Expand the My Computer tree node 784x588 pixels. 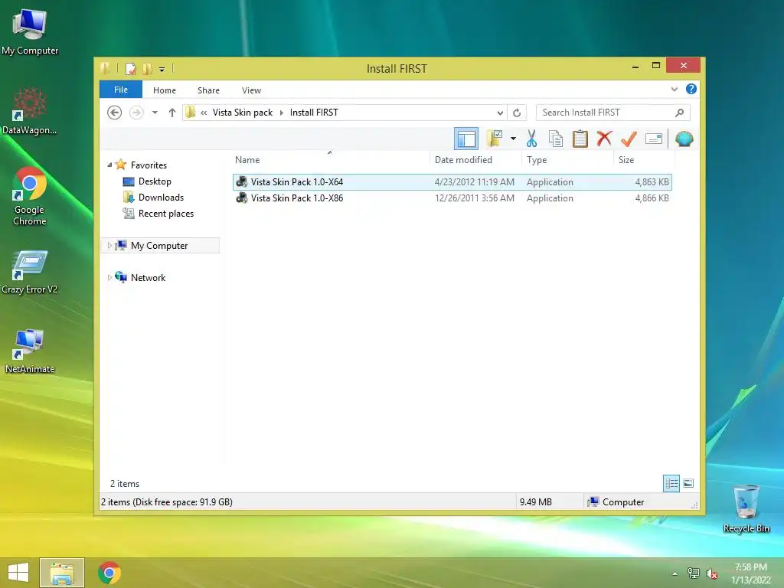(x=109, y=246)
